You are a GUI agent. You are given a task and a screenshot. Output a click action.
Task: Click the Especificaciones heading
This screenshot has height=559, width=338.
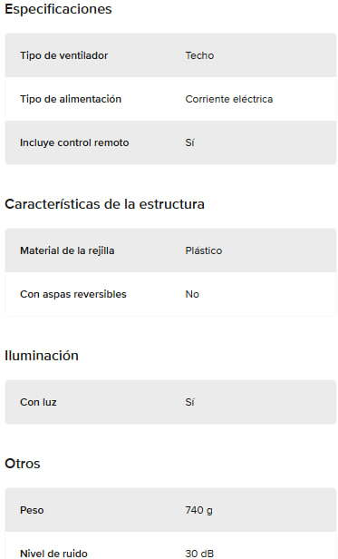click(x=58, y=9)
